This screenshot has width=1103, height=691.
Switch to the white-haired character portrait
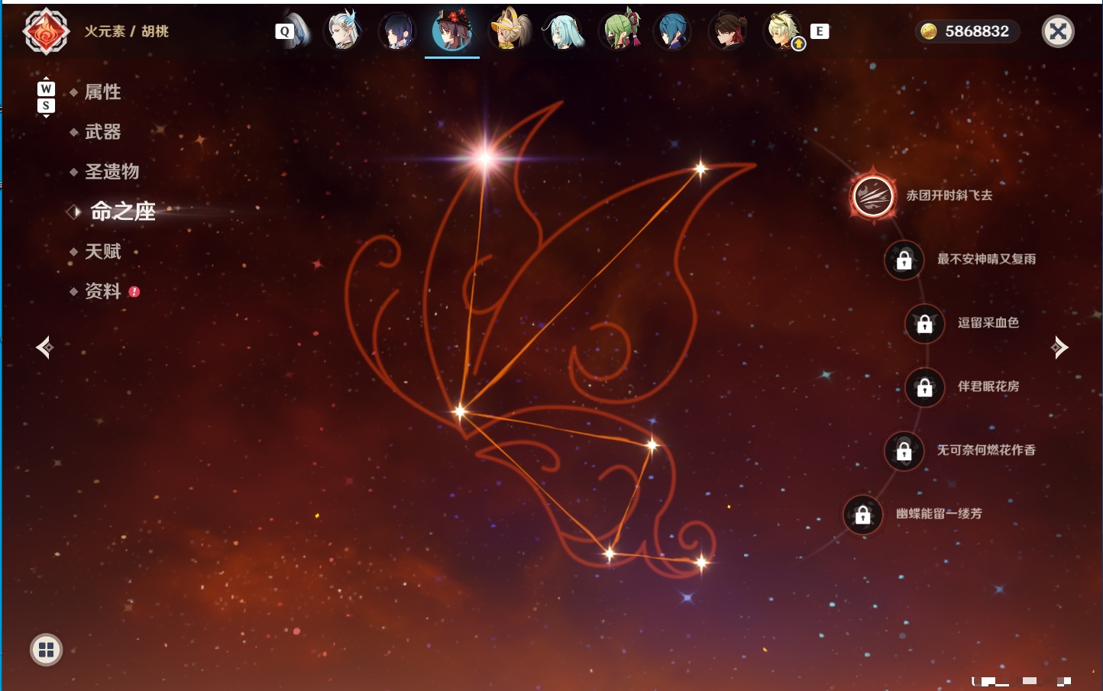pos(343,31)
